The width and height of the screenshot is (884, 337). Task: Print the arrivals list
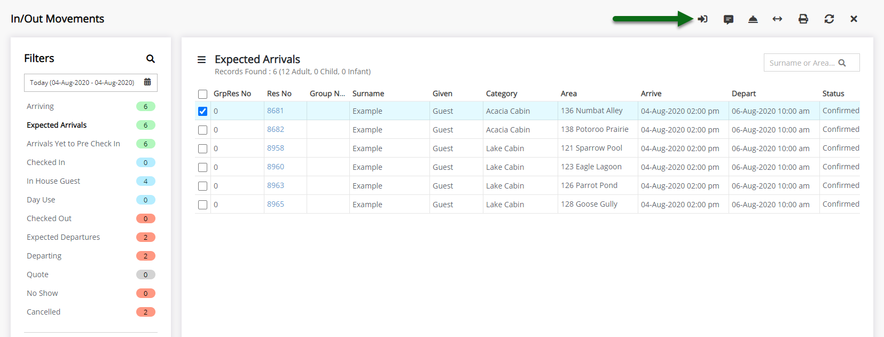803,19
